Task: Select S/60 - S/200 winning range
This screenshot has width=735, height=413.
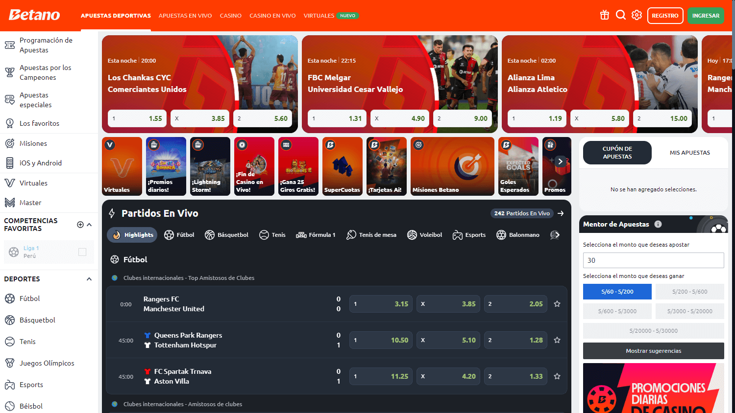Action: click(x=617, y=292)
